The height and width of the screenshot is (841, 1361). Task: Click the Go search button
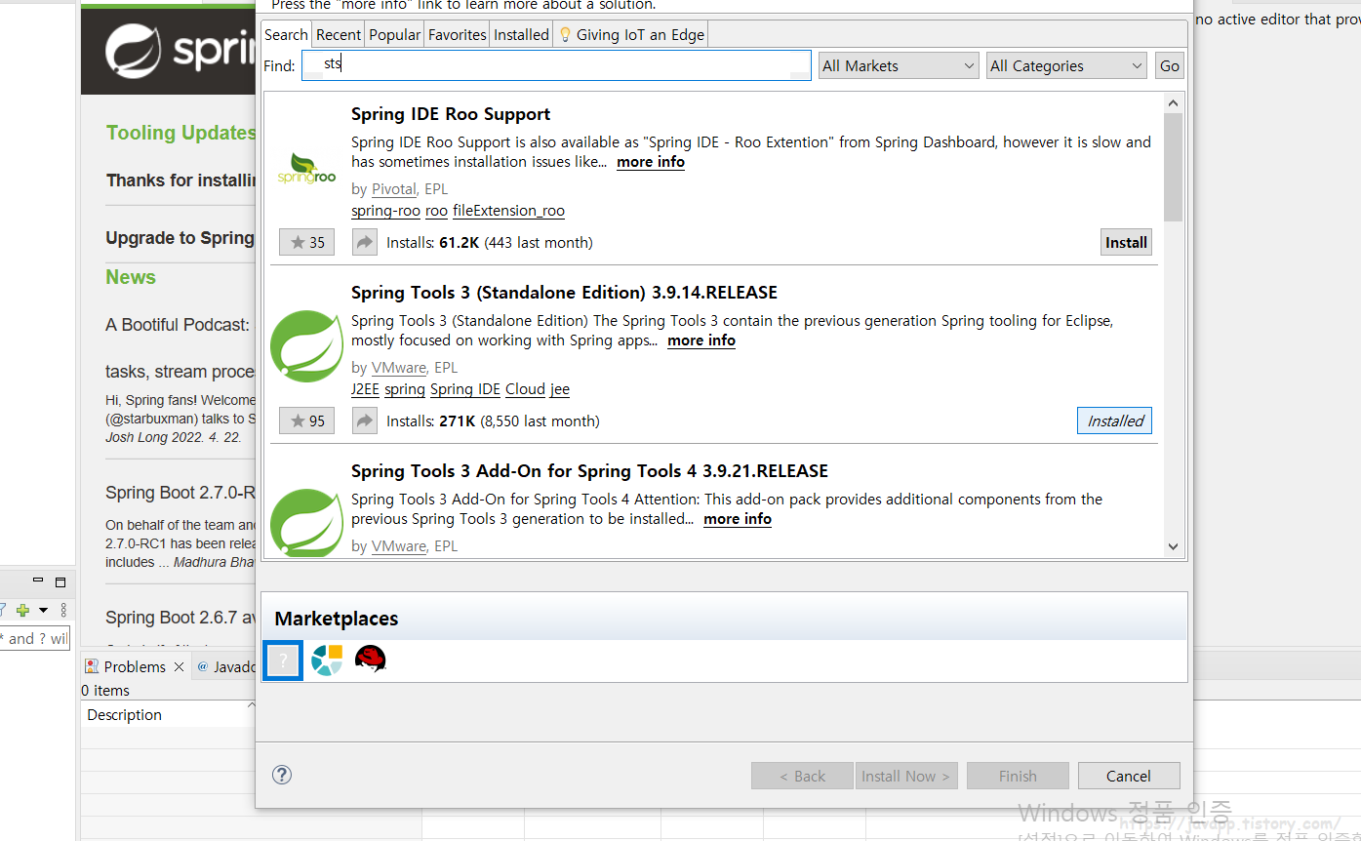1170,65
